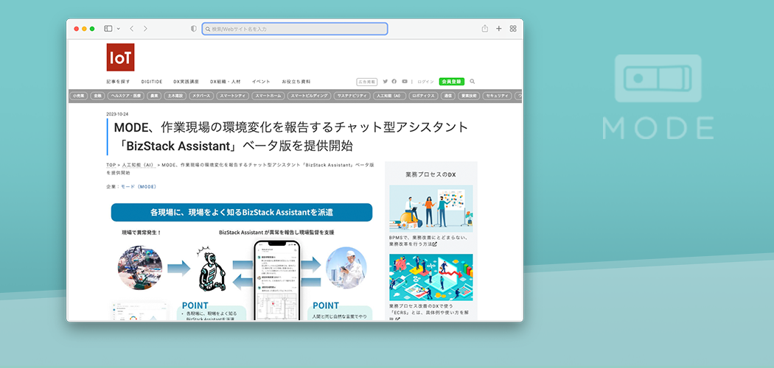Viewport: 774px width, 368px height.
Task: Open the sidebar dropdown chevron
Action: click(x=116, y=29)
